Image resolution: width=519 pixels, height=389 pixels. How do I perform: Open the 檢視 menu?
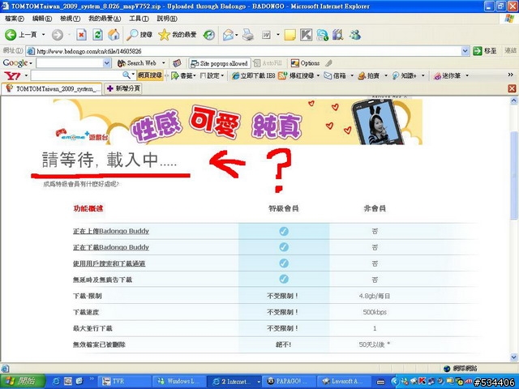[70, 19]
